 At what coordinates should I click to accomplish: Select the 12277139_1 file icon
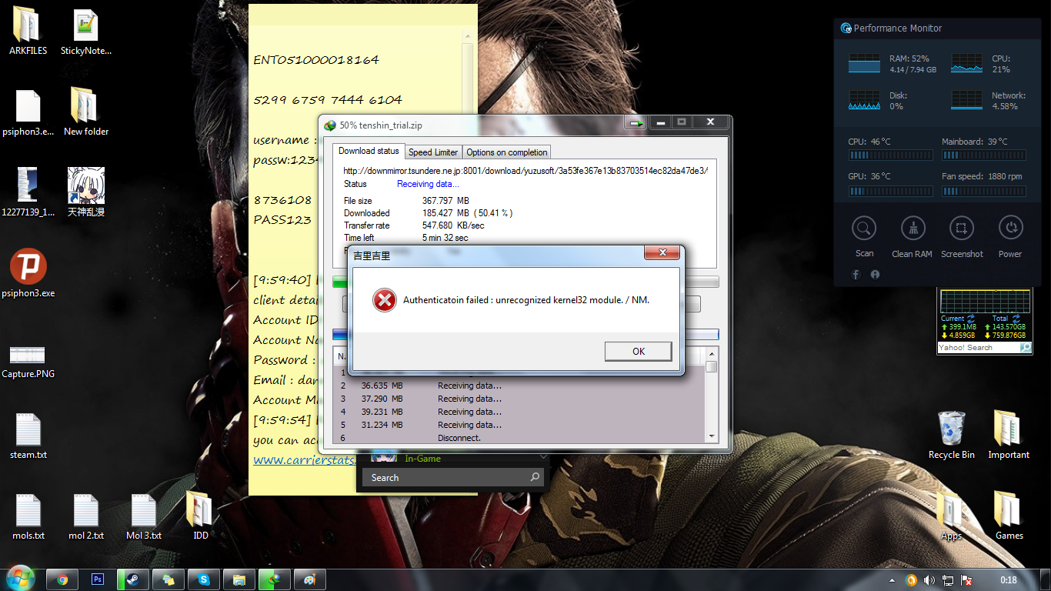(28, 192)
